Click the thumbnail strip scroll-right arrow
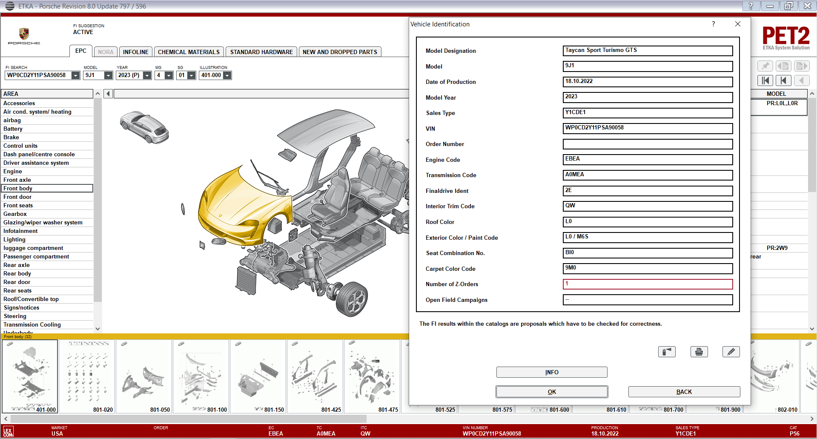 coord(812,419)
